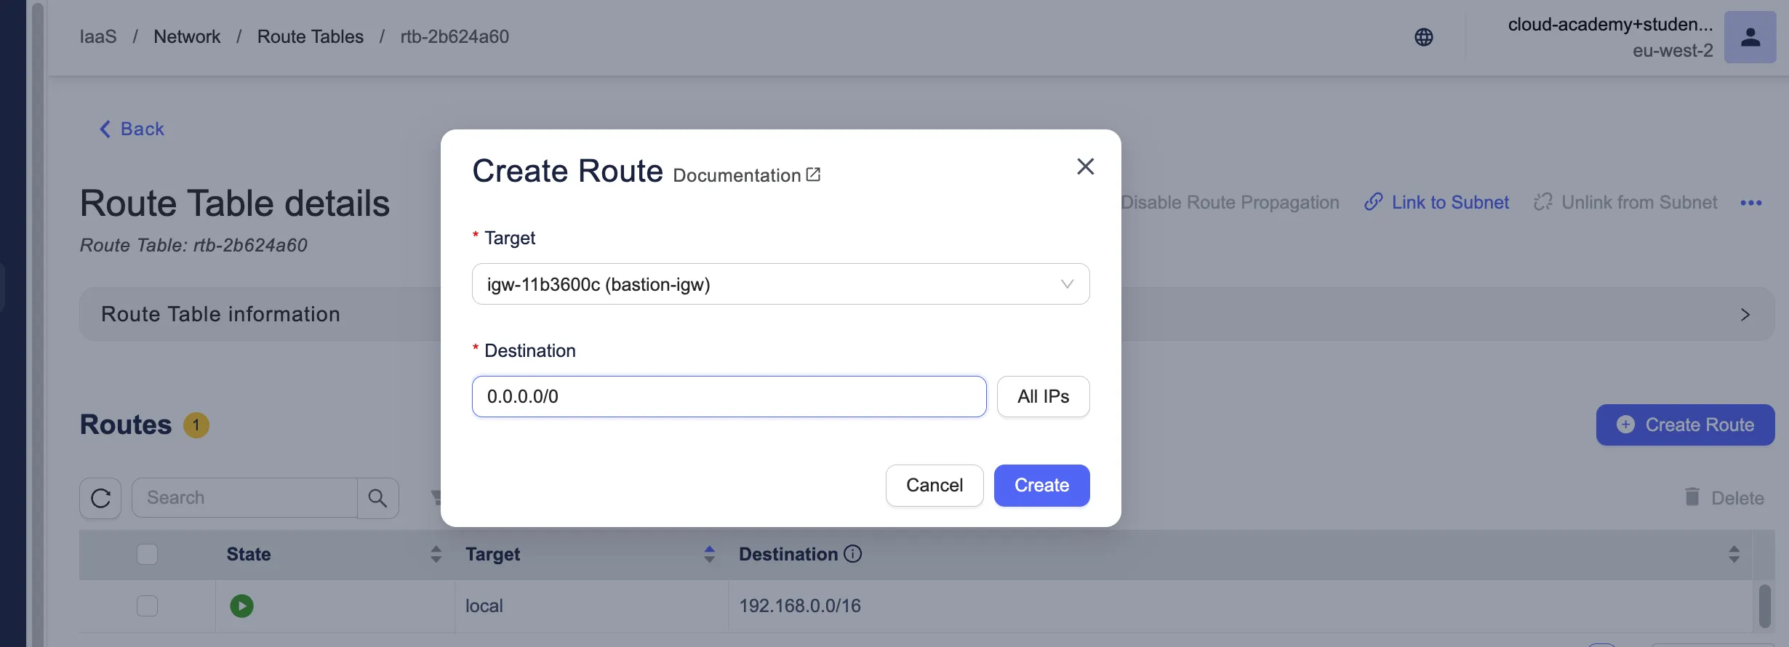1789x647 pixels.
Task: Open the Documentation external link
Action: coord(747,175)
